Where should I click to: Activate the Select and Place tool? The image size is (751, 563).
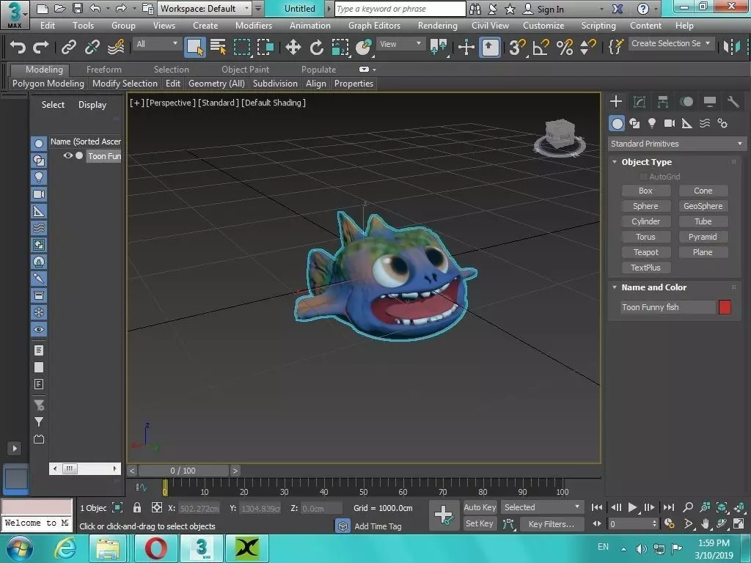coord(364,47)
